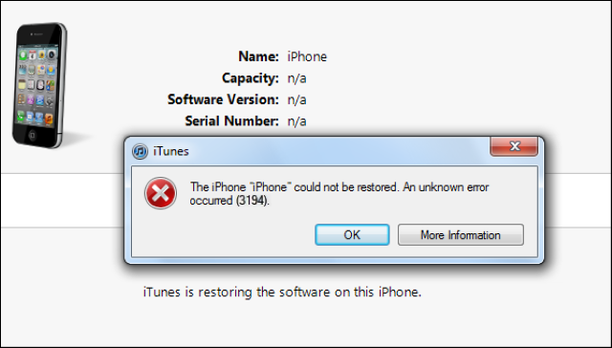Click the red error X icon
This screenshot has width=612, height=348.
pyautogui.click(x=161, y=193)
